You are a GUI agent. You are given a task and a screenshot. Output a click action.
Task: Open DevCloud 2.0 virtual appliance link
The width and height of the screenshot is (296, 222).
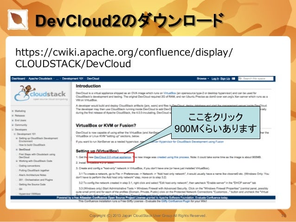pyautogui.click(x=113, y=157)
